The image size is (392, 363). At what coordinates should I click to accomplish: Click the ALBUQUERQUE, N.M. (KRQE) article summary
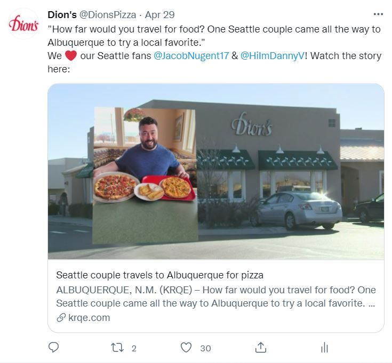(215, 297)
